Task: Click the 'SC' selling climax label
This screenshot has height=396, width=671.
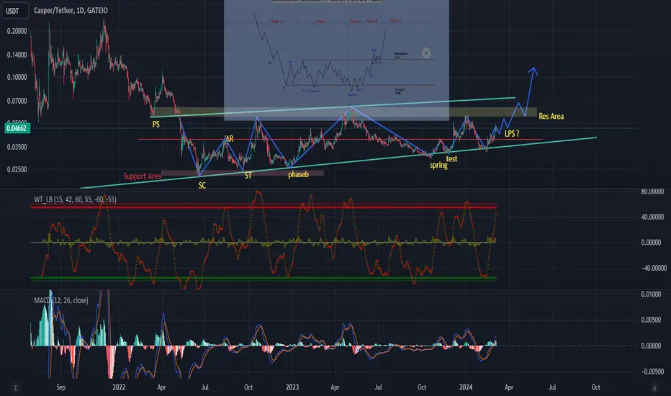Action: (x=202, y=185)
